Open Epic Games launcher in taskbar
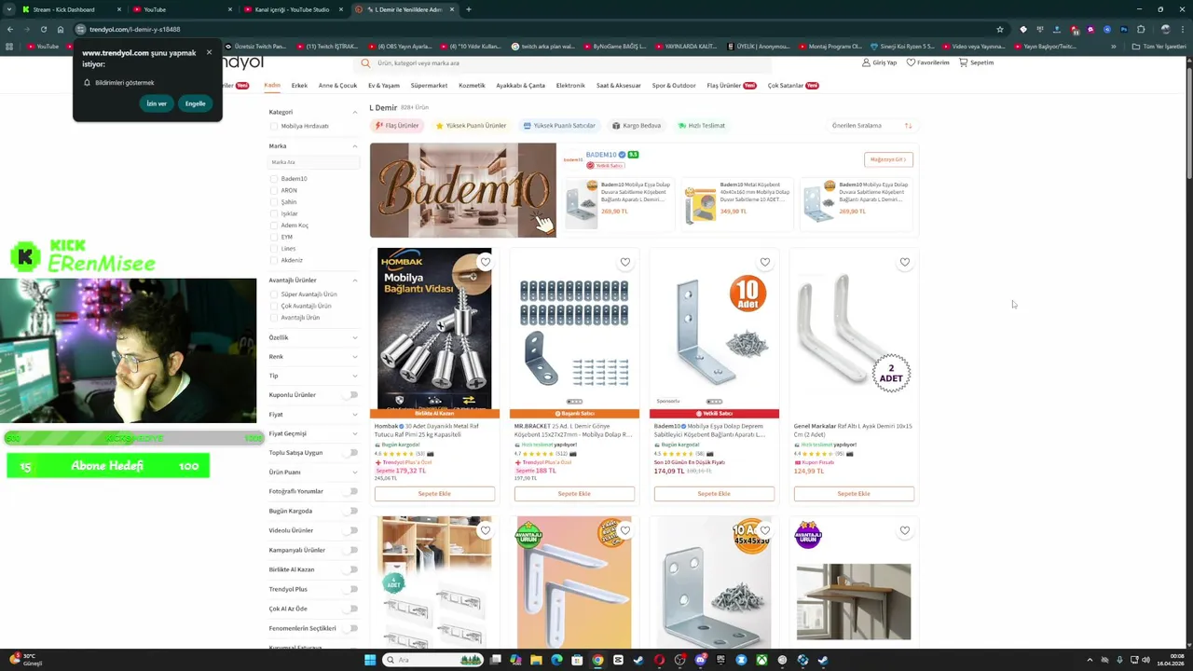Viewport: 1193px width, 671px height. (x=720, y=660)
